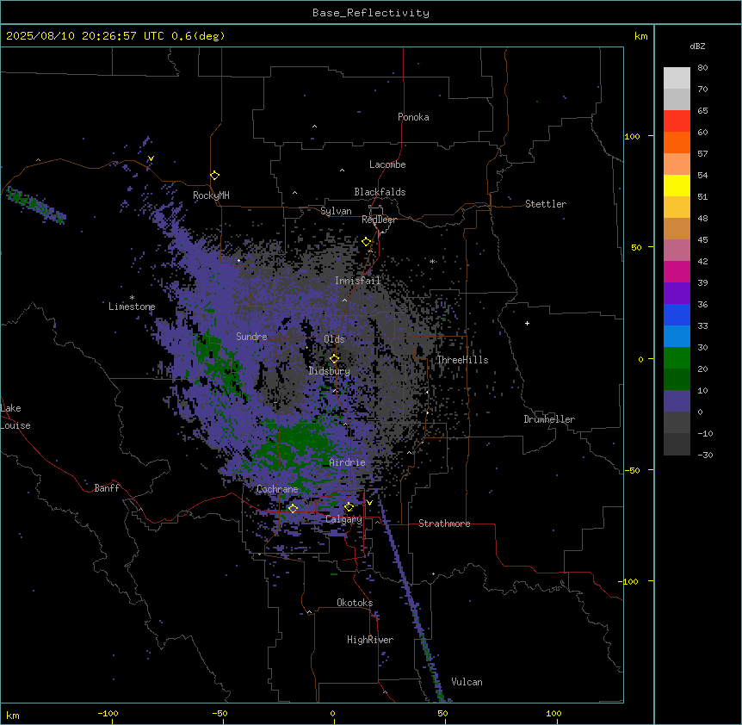Click the Blackfalds city label
742x725 pixels.
380,192
